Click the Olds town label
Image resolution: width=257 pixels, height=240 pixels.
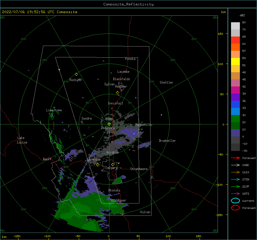tap(109, 119)
